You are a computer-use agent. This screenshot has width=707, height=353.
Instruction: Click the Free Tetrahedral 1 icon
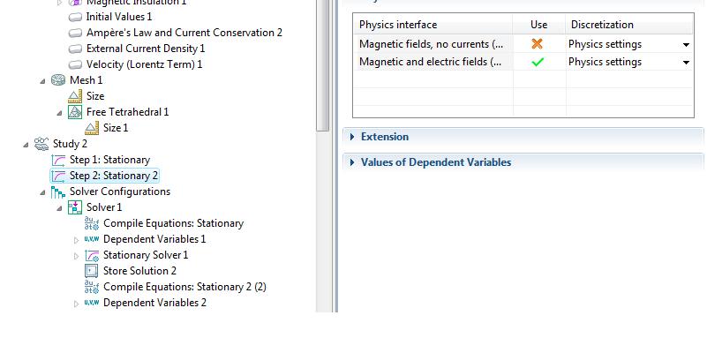[x=76, y=112]
